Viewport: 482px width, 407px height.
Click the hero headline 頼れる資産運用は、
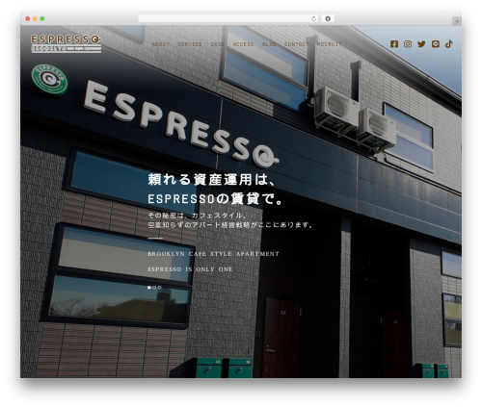[x=211, y=180]
